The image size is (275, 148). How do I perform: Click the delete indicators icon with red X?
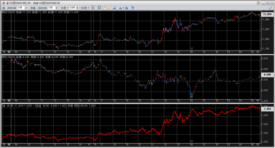point(127,8)
